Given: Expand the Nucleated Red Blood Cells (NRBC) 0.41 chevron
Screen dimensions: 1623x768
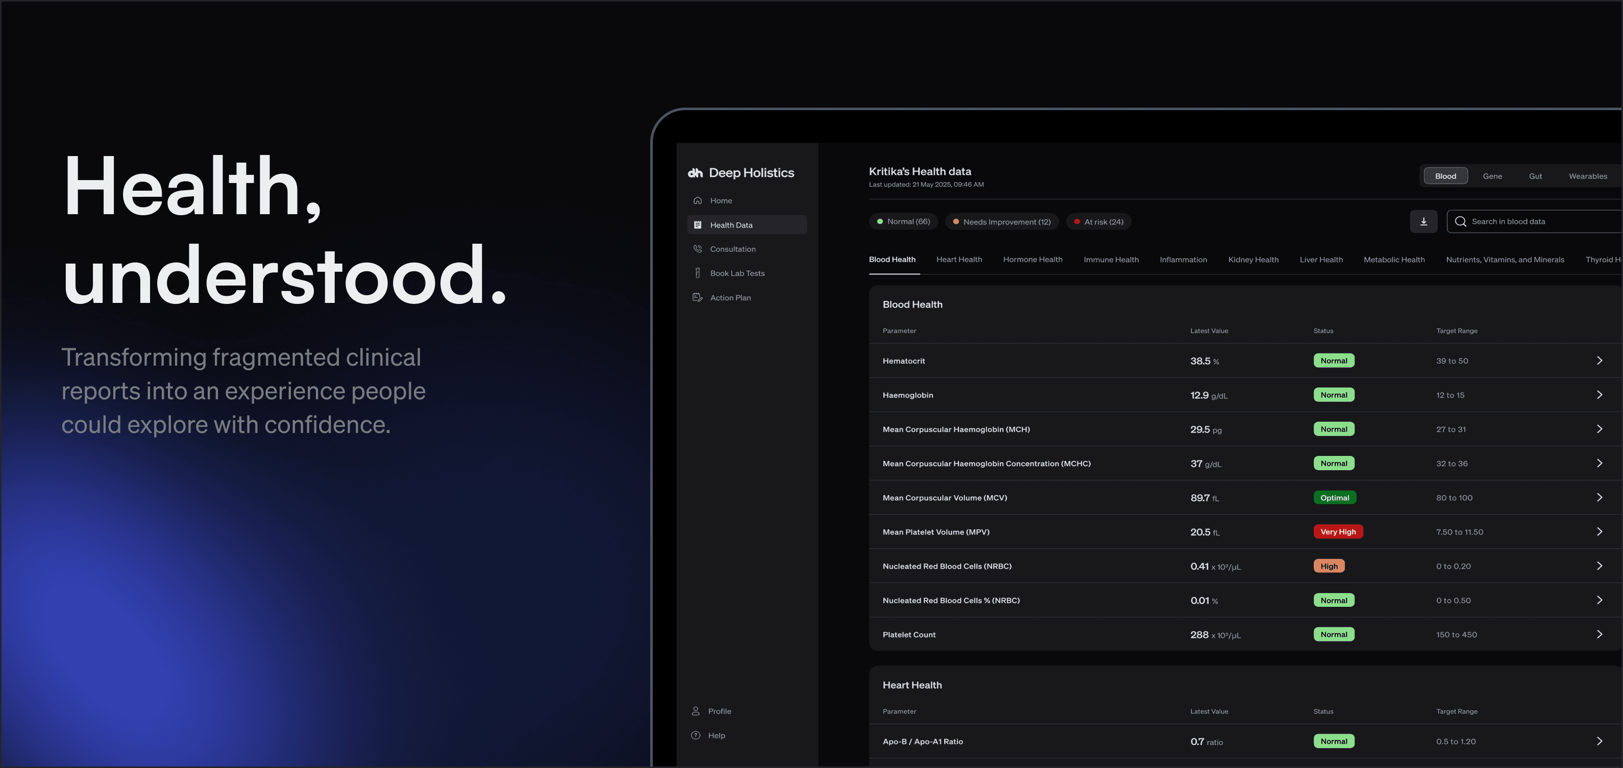Looking at the screenshot, I should click(1599, 566).
